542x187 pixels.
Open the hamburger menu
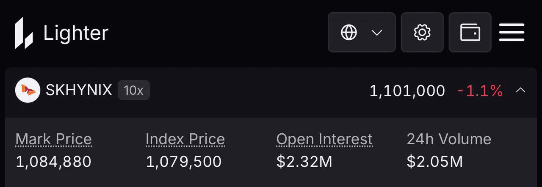512,33
